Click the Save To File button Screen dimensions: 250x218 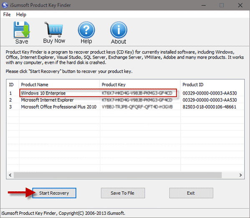tap(123, 193)
